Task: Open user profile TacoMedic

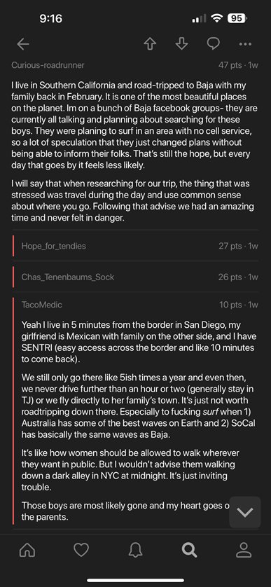Action: tap(41, 305)
